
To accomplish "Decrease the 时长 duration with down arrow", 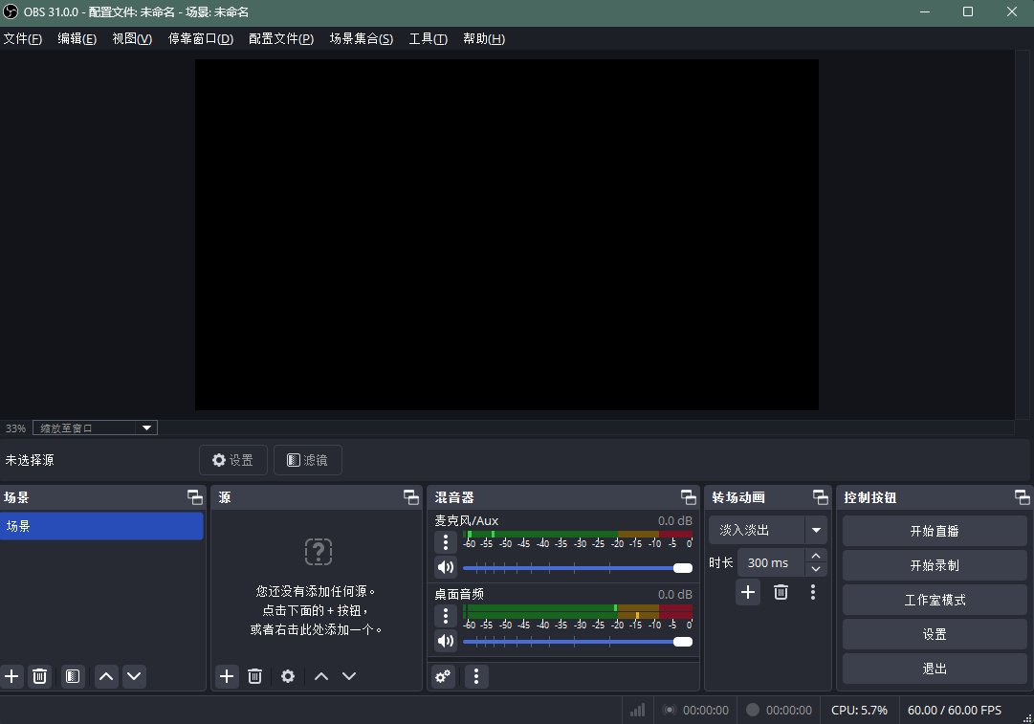I will [816, 570].
